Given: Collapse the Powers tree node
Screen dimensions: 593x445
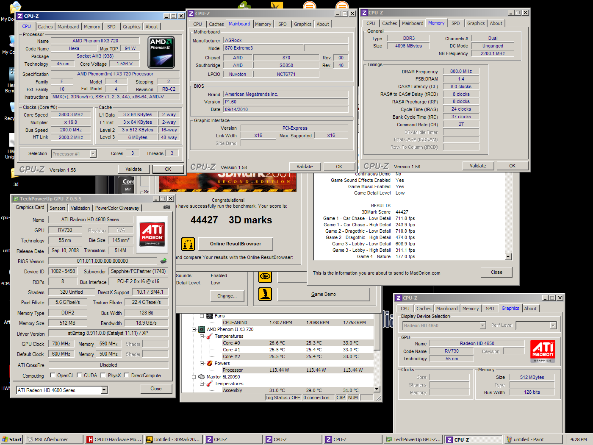Looking at the screenshot, I should point(202,364).
